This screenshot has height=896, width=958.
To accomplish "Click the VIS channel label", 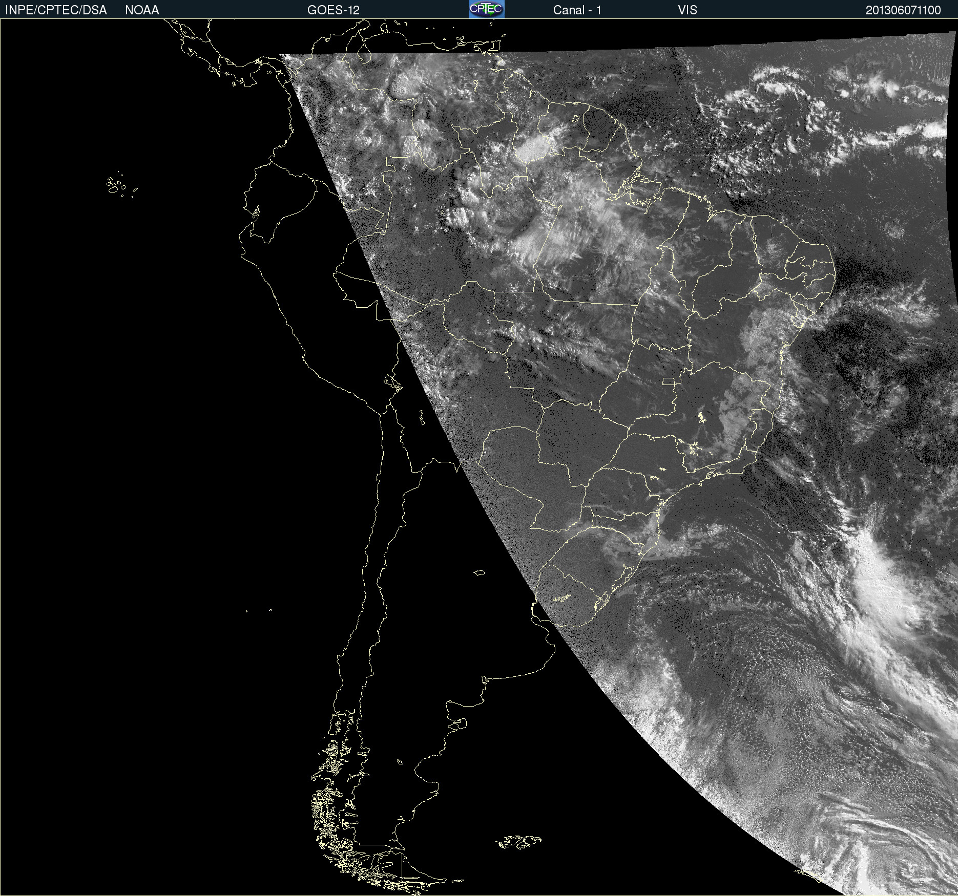I will (688, 10).
